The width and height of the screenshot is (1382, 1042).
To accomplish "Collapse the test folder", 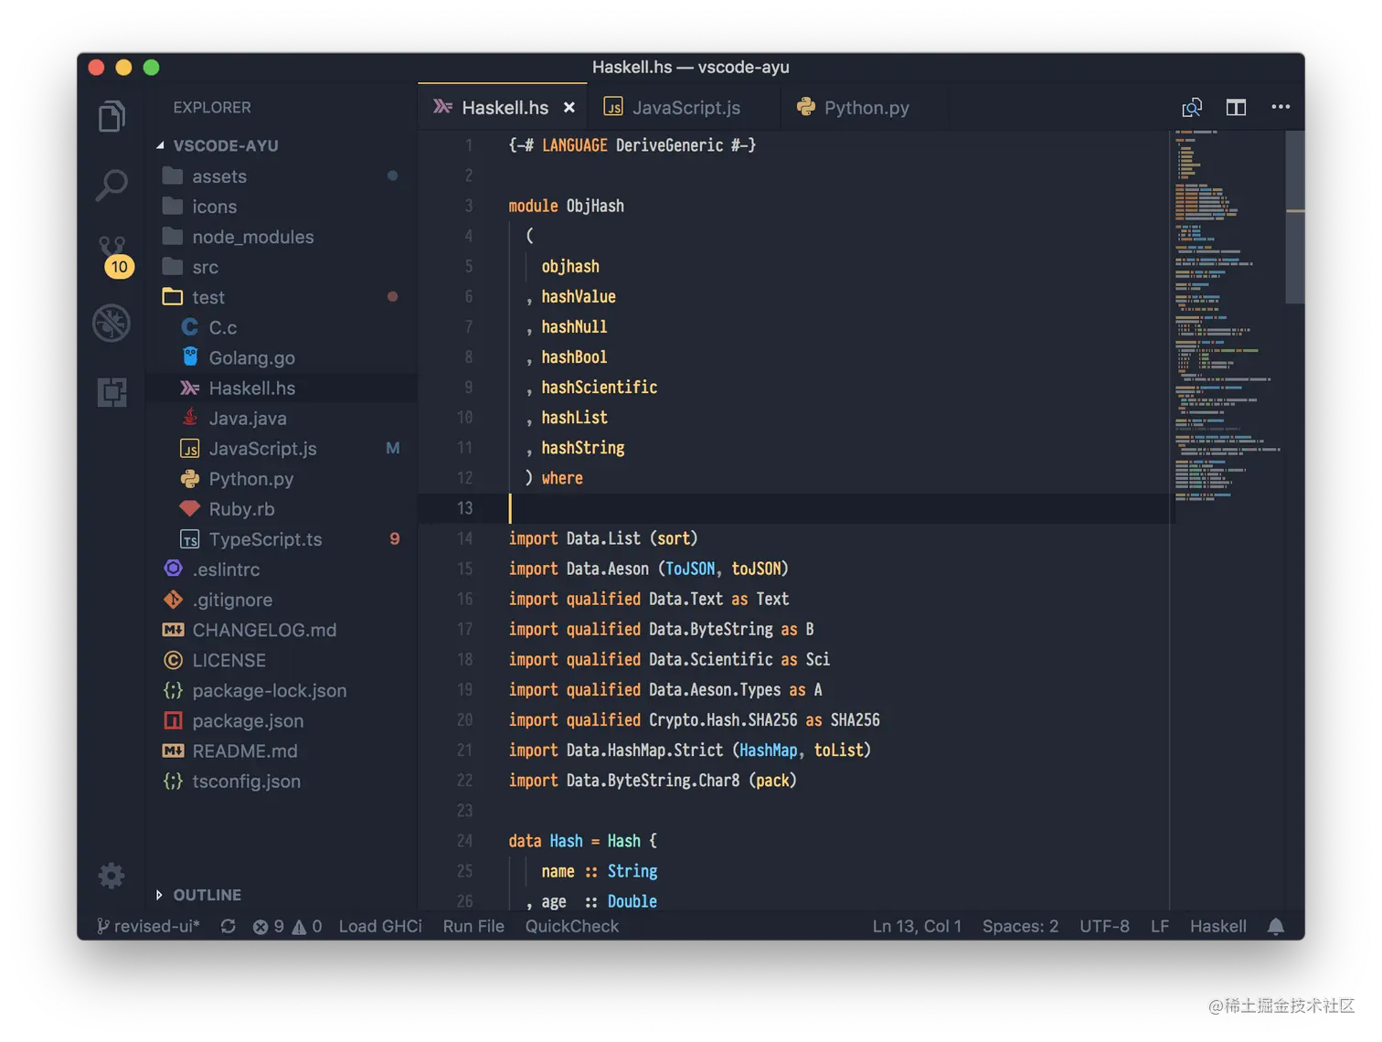I will [x=282, y=297].
